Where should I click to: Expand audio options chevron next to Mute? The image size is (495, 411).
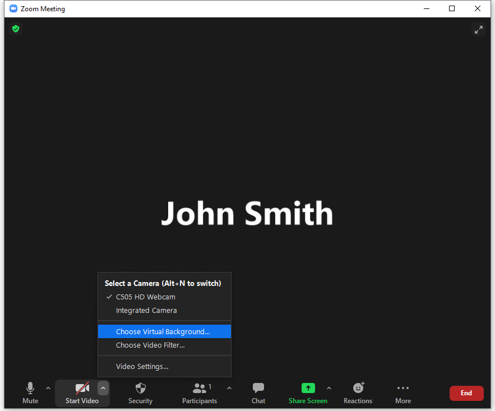[x=48, y=388]
